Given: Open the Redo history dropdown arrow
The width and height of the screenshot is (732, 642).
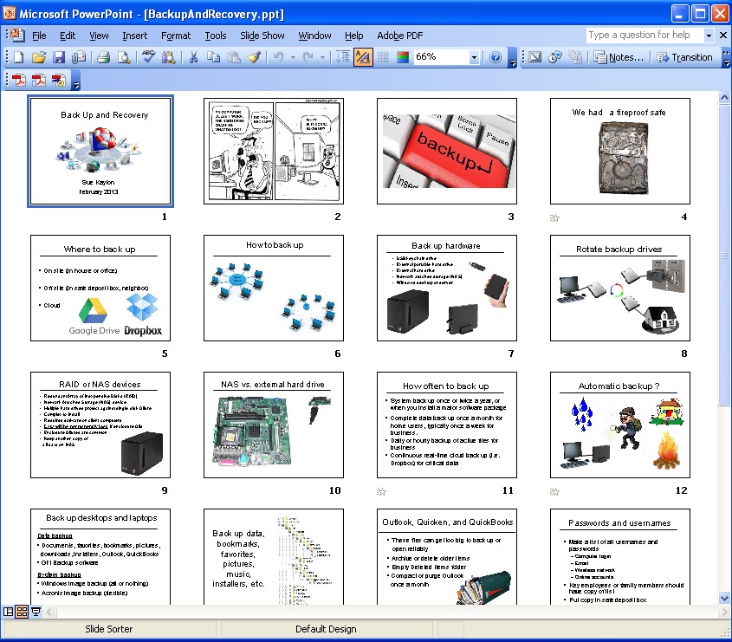Looking at the screenshot, I should pyautogui.click(x=322, y=57).
